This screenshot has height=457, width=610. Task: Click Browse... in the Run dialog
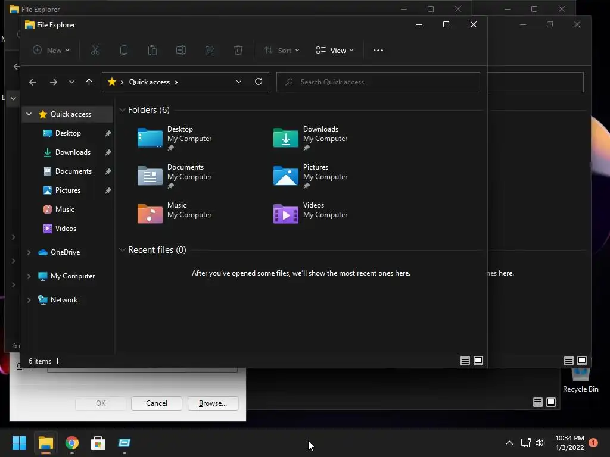pos(213,403)
